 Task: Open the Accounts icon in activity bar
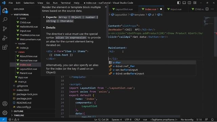(x=5, y=104)
